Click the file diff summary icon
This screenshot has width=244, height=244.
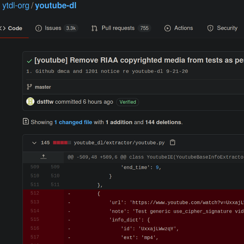tap(26, 122)
